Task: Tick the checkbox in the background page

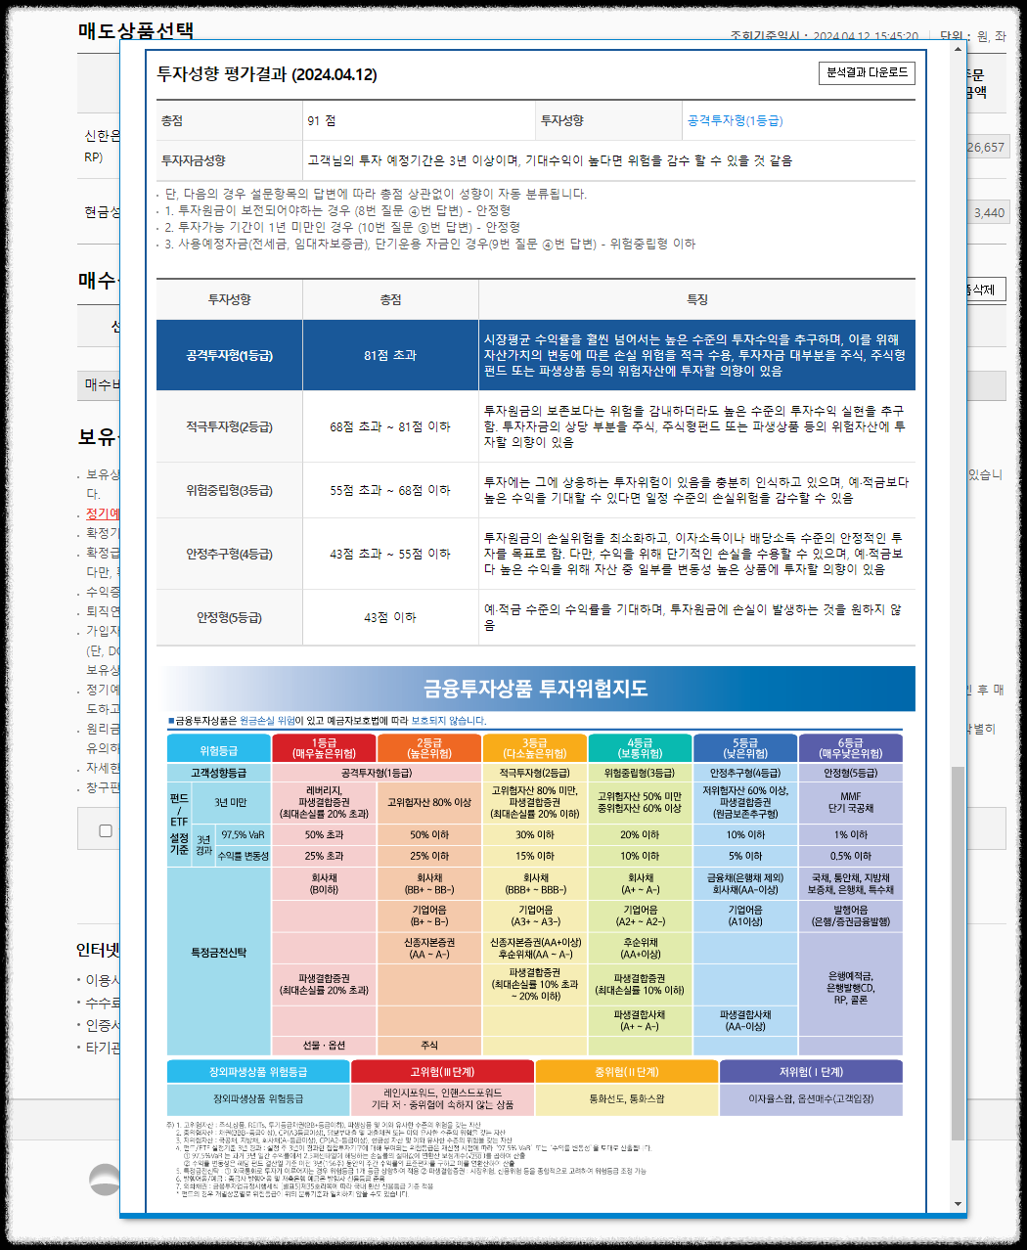Action: [106, 830]
